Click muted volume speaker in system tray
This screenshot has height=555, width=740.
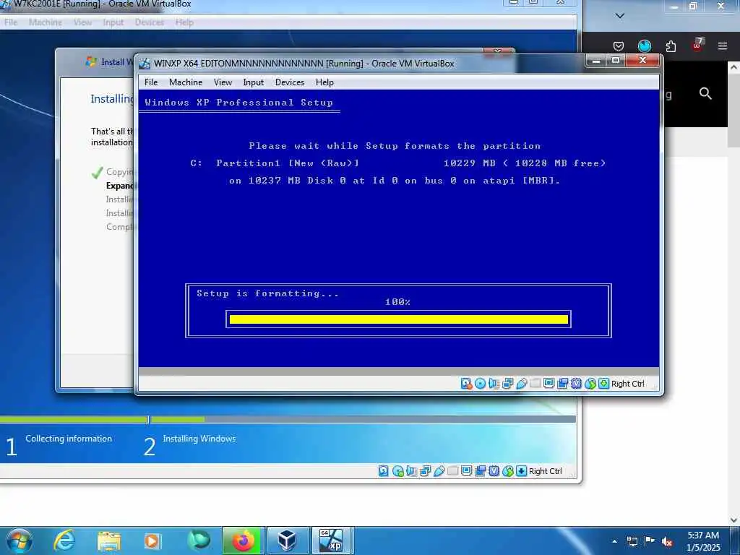(x=667, y=542)
